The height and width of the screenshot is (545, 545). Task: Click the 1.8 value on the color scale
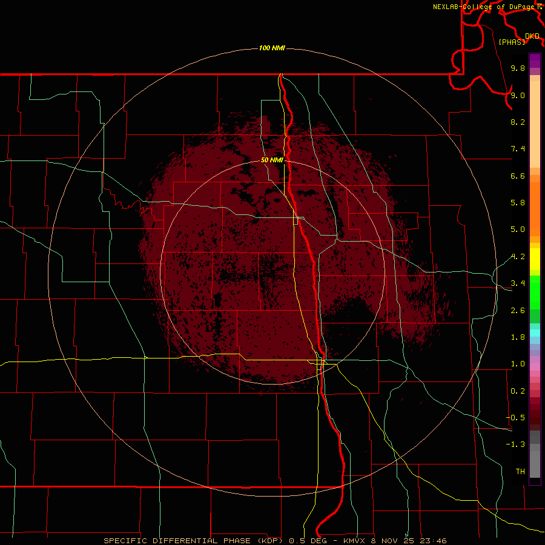(518, 337)
